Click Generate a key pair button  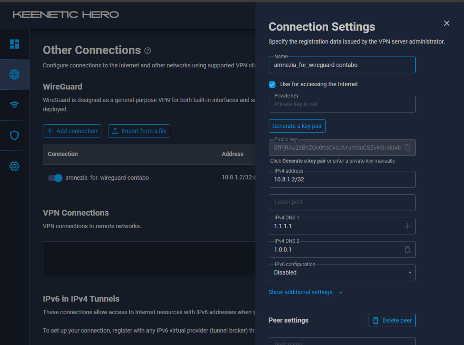click(x=297, y=126)
